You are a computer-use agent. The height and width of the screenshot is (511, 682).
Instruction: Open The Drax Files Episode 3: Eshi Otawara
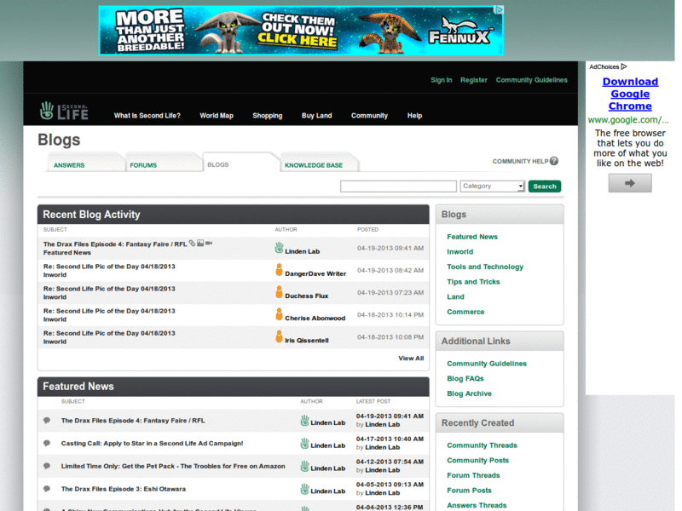tap(123, 489)
